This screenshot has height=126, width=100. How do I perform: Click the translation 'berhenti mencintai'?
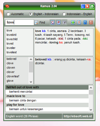coord(47,92)
